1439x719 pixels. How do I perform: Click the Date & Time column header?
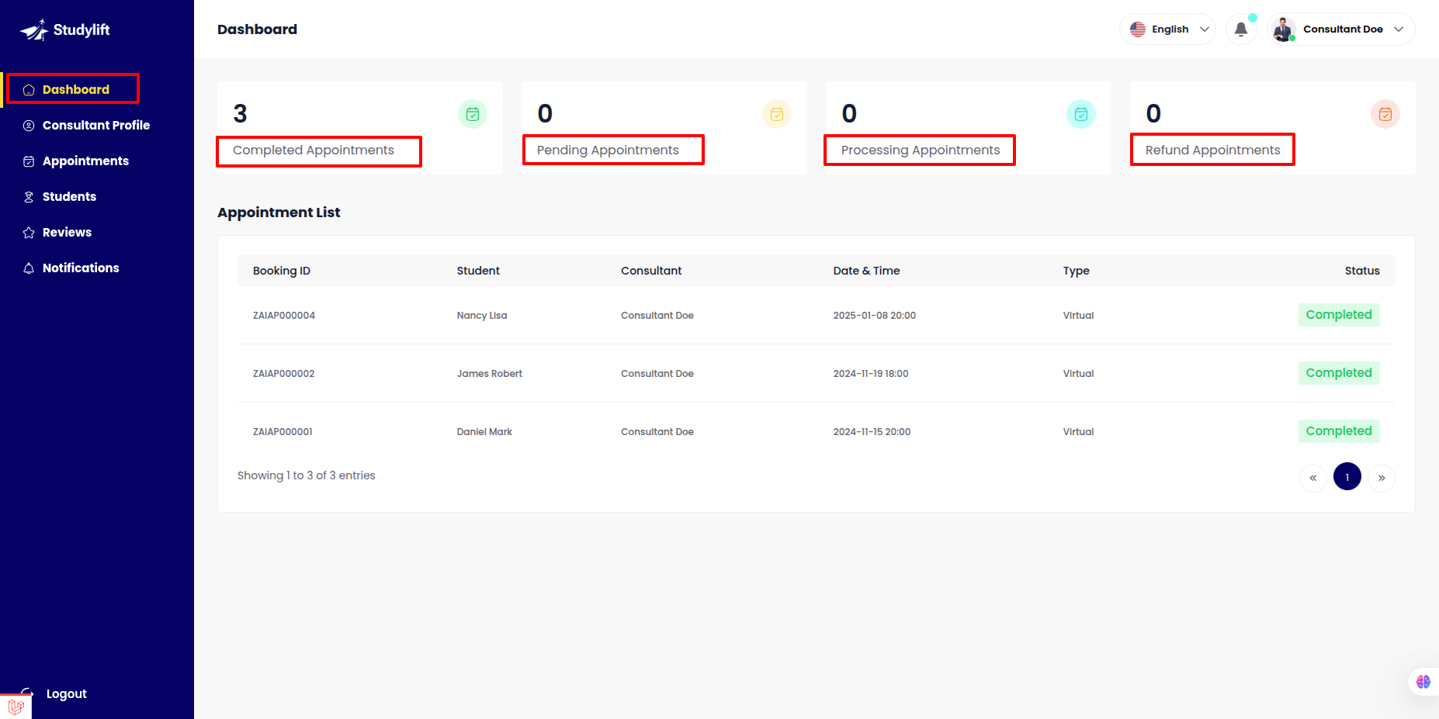866,271
